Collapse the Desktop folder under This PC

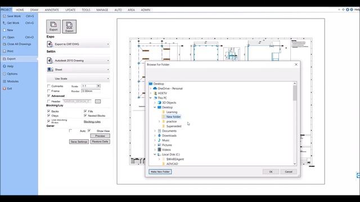tap(155, 107)
